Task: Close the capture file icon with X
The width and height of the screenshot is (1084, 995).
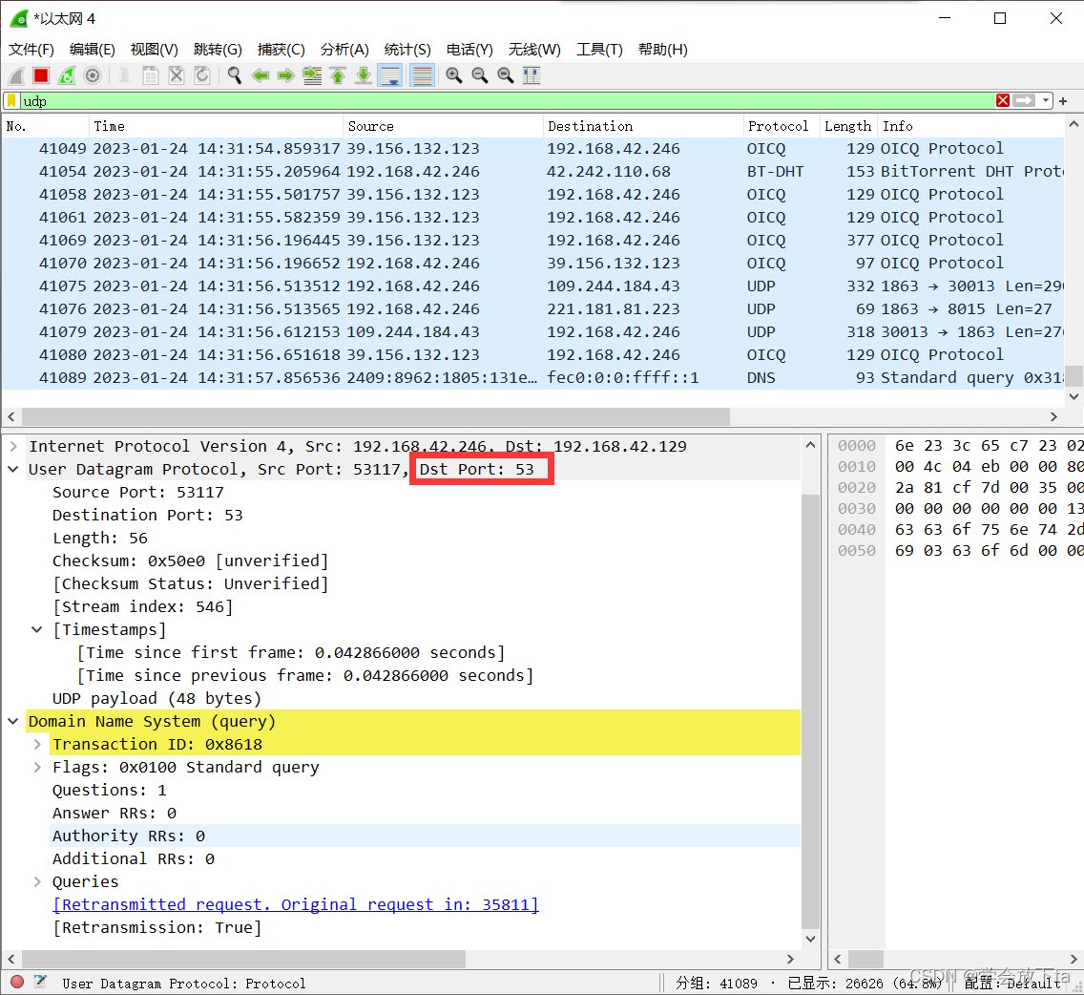Action: pos(177,75)
